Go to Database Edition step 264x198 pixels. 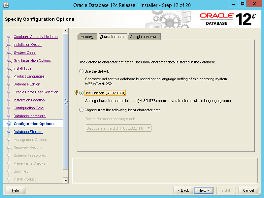(x=27, y=84)
